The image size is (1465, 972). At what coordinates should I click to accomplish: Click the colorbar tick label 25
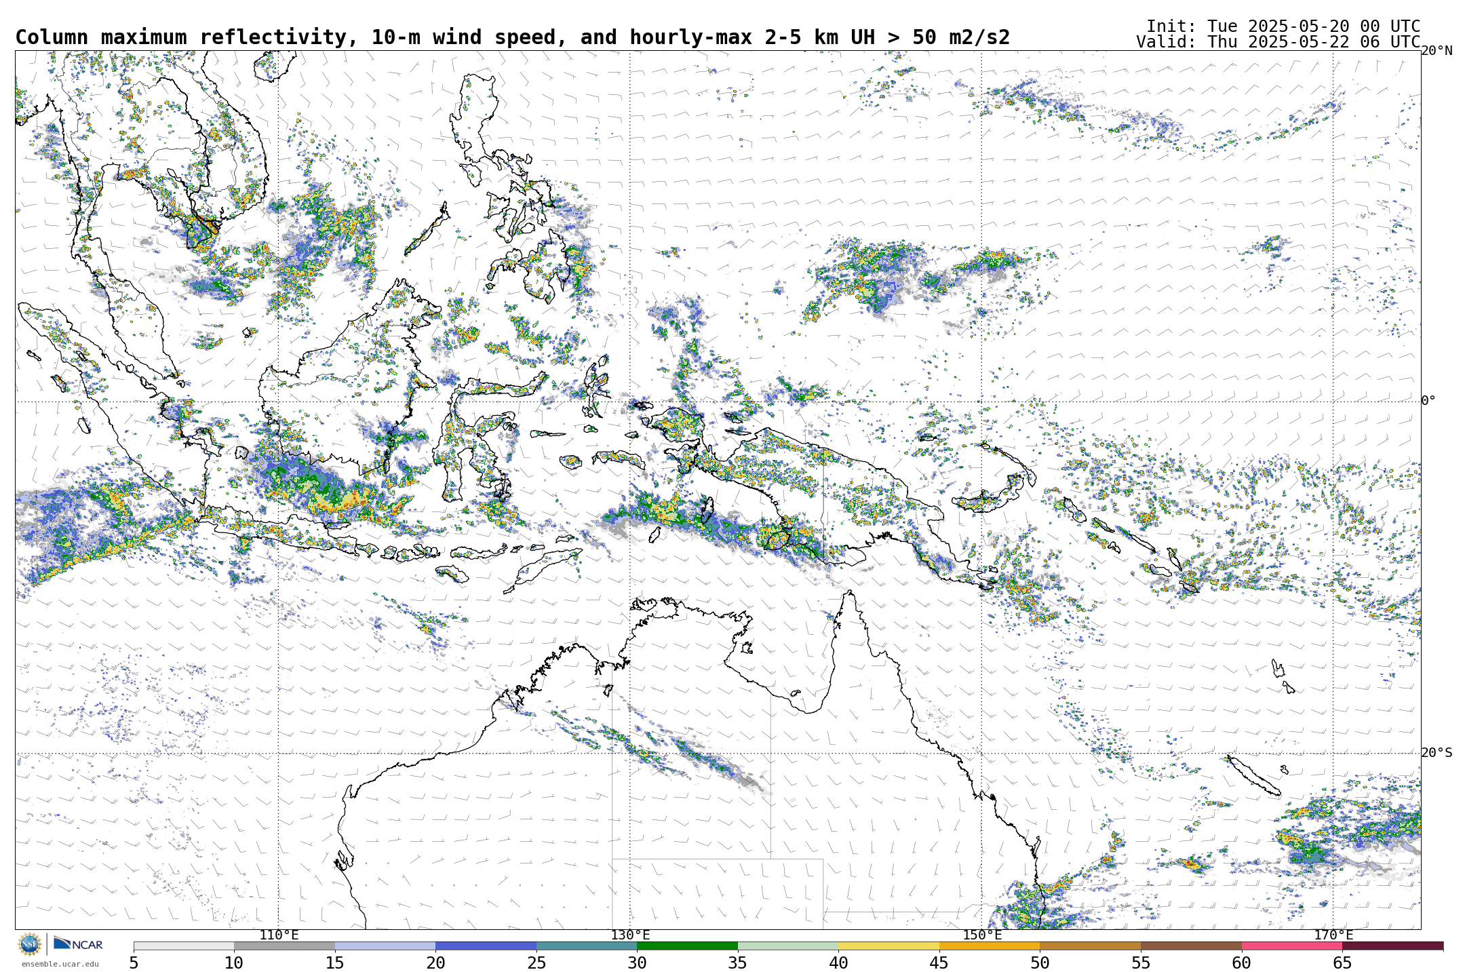point(536,963)
